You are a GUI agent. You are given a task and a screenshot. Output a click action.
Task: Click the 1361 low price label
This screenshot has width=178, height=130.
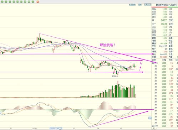pyautogui.click(x=114, y=76)
